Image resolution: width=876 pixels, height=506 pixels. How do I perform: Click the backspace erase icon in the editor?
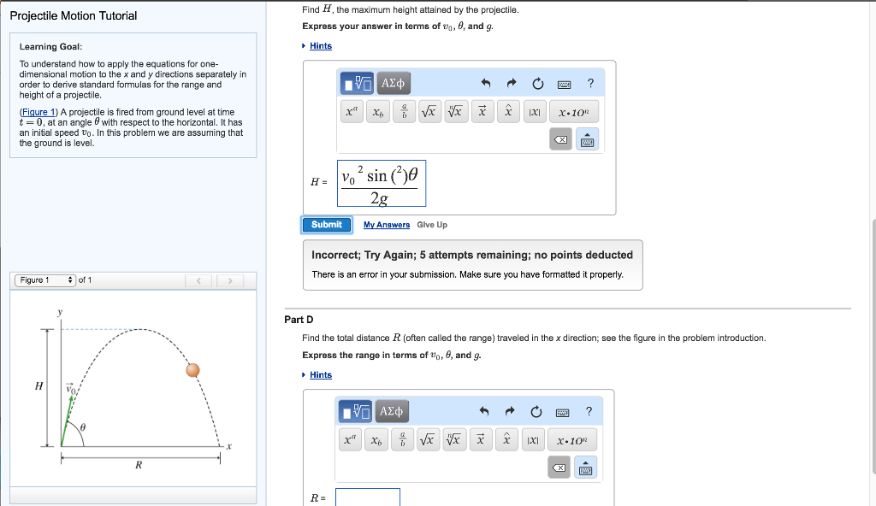coord(561,138)
